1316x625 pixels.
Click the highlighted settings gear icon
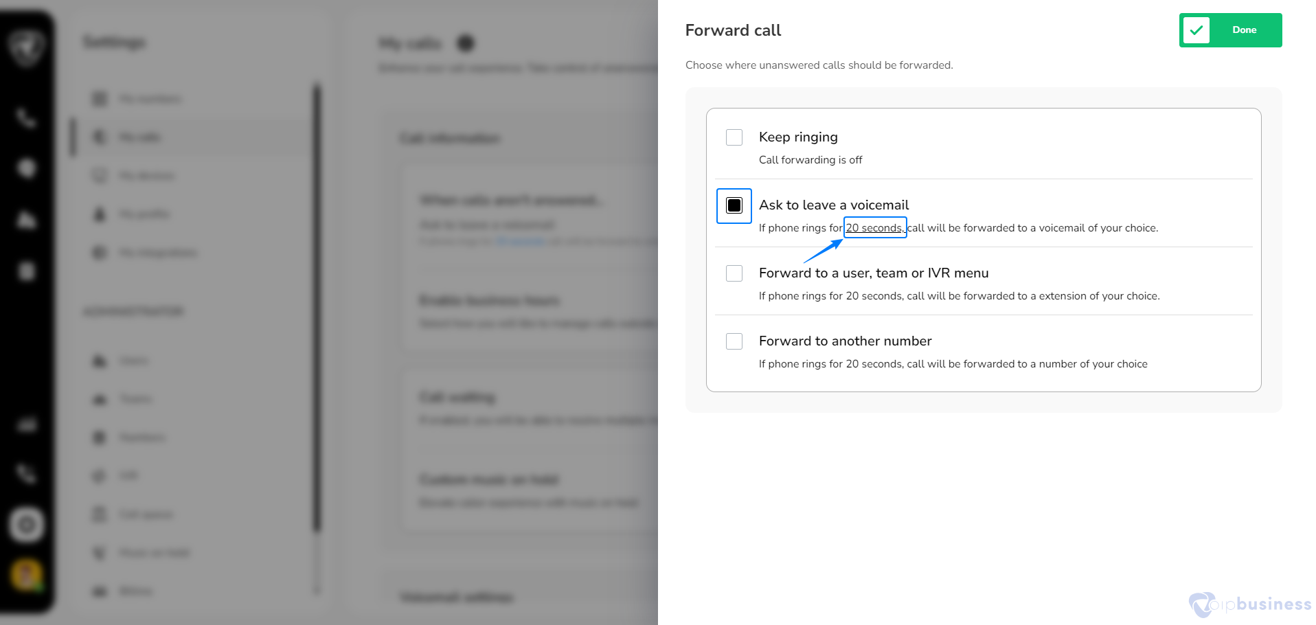(27, 525)
